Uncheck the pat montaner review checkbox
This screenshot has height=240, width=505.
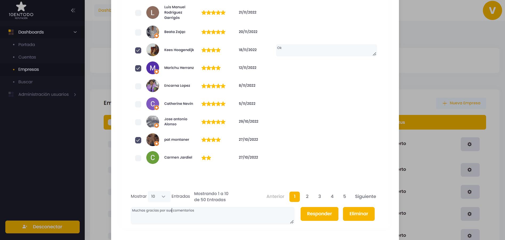(138, 140)
